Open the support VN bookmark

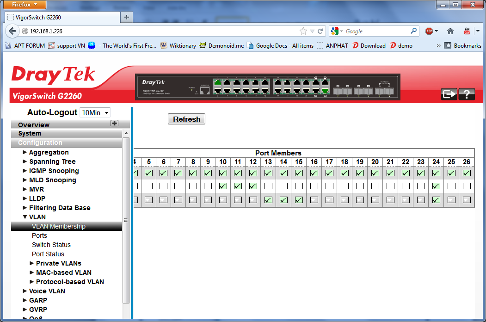click(67, 46)
